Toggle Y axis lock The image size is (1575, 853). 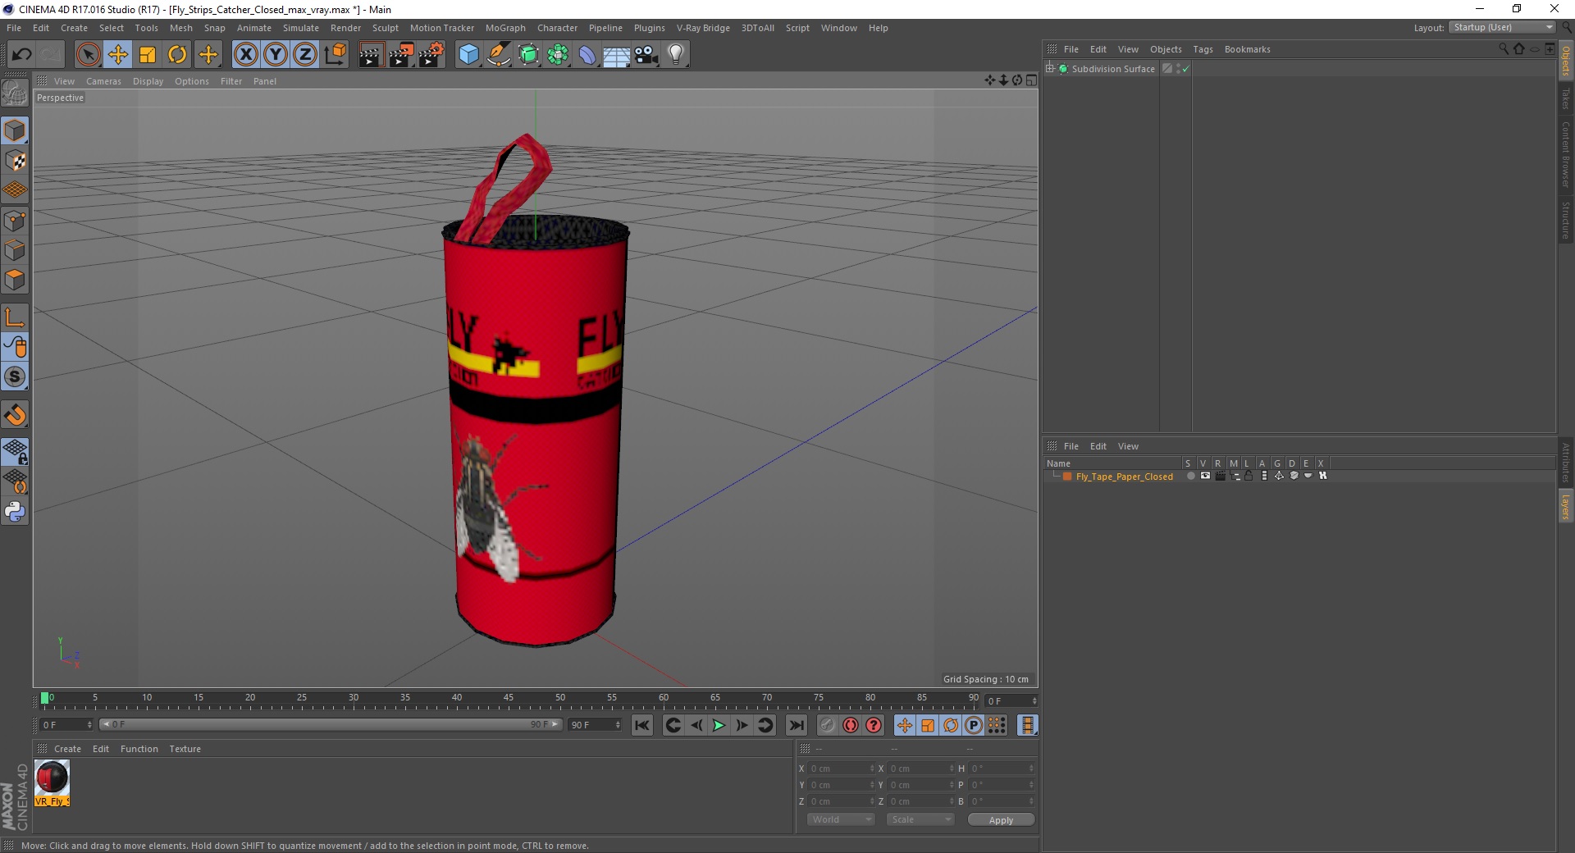pyautogui.click(x=275, y=55)
